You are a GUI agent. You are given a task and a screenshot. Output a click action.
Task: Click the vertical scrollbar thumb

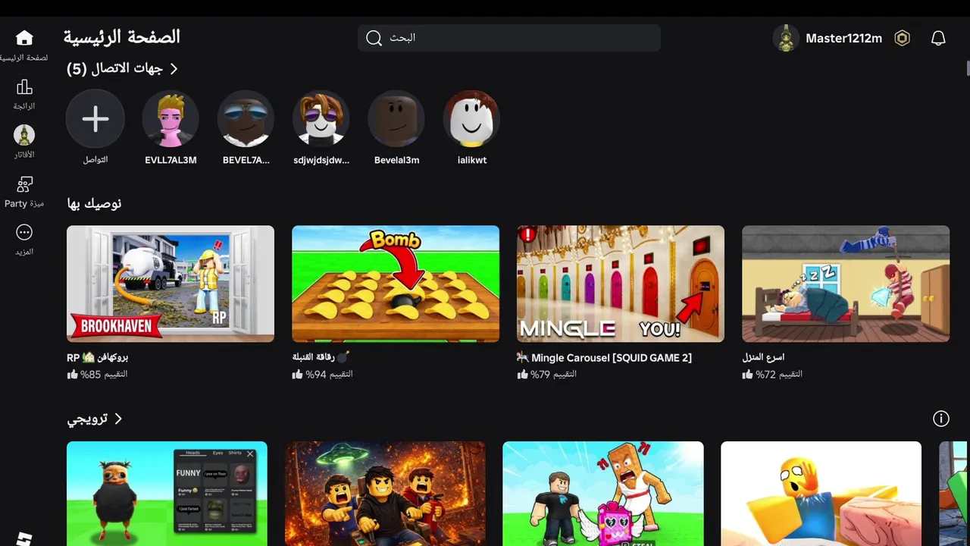pos(968,68)
